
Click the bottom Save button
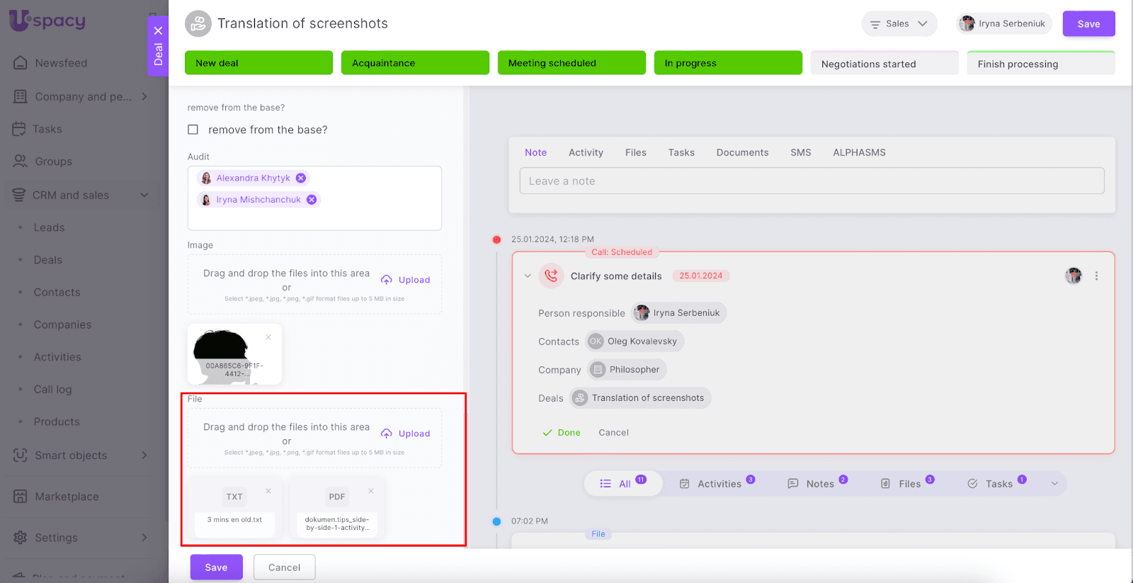pyautogui.click(x=216, y=567)
